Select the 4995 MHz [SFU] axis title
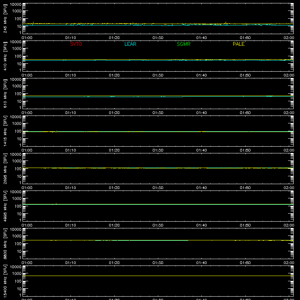This screenshot has height=300, width=300. coord(5,206)
